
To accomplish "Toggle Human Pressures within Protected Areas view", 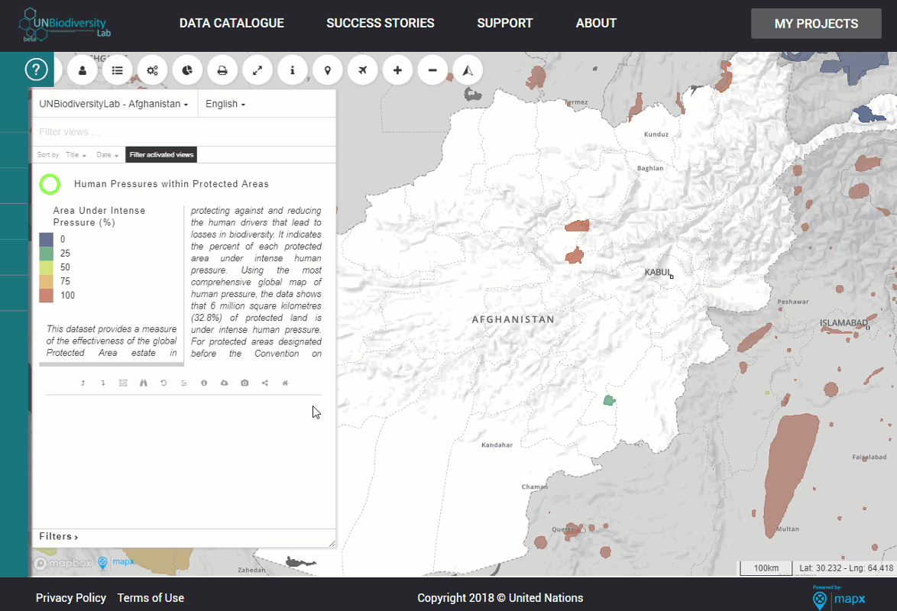I will [x=50, y=184].
